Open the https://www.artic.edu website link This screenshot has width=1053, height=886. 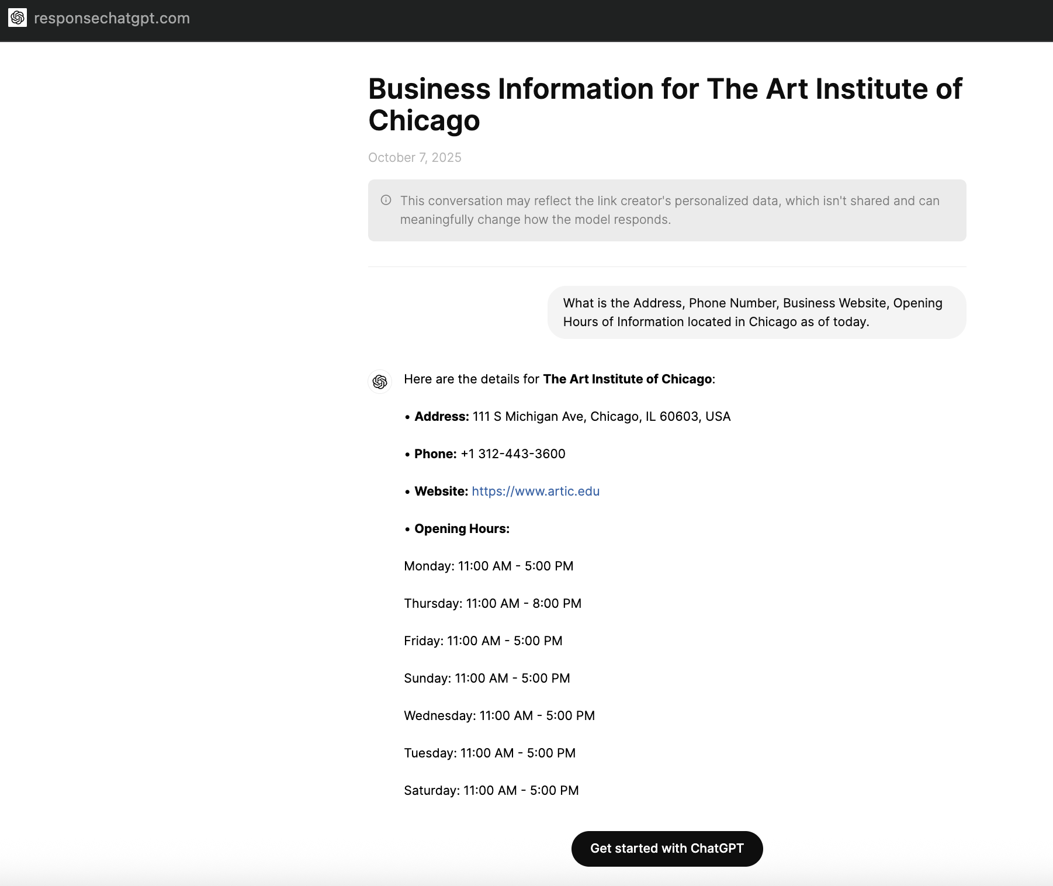[535, 492]
